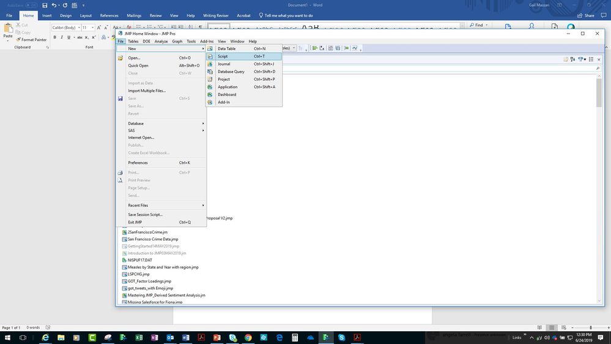The height and width of the screenshot is (344, 611).
Task: Toggle Italic in Word ribbon
Action: (x=62, y=37)
